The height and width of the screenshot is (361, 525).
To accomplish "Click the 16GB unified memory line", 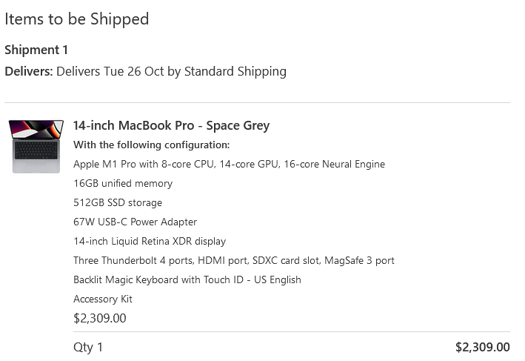I will tap(123, 183).
